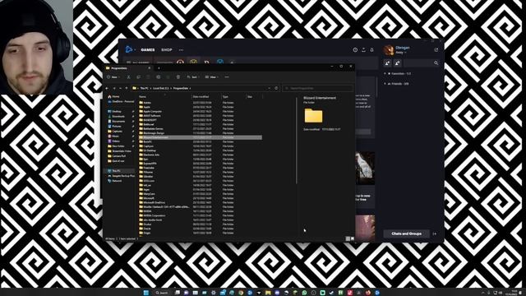The width and height of the screenshot is (526, 296).
Task: Open the Battle.net logo menu
Action: pyautogui.click(x=130, y=49)
